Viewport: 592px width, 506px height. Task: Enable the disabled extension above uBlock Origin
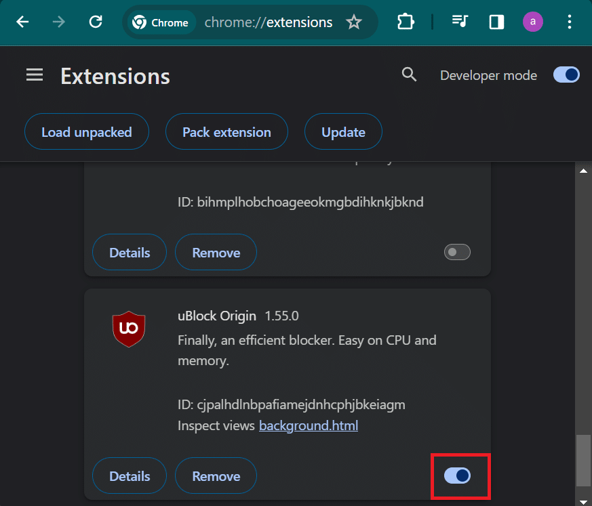pyautogui.click(x=457, y=252)
